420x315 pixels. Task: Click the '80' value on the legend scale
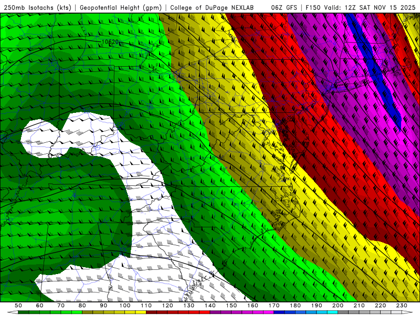pyautogui.click(x=82, y=306)
